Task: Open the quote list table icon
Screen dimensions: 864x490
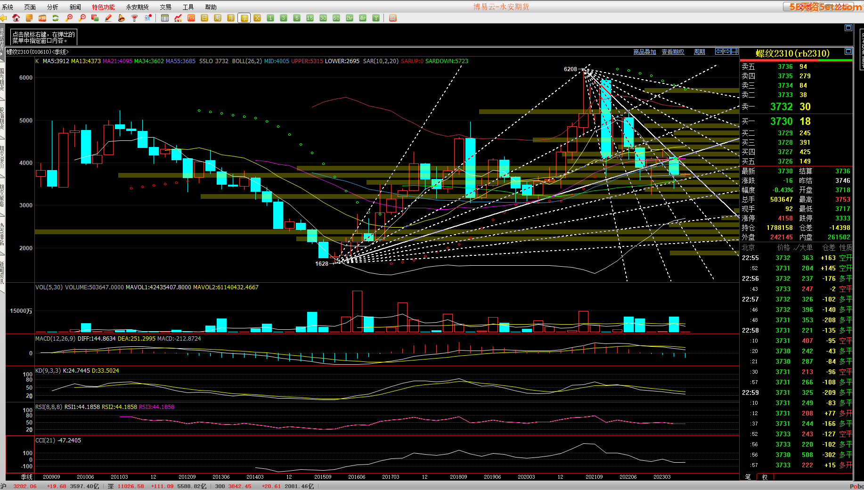Action: [165, 18]
